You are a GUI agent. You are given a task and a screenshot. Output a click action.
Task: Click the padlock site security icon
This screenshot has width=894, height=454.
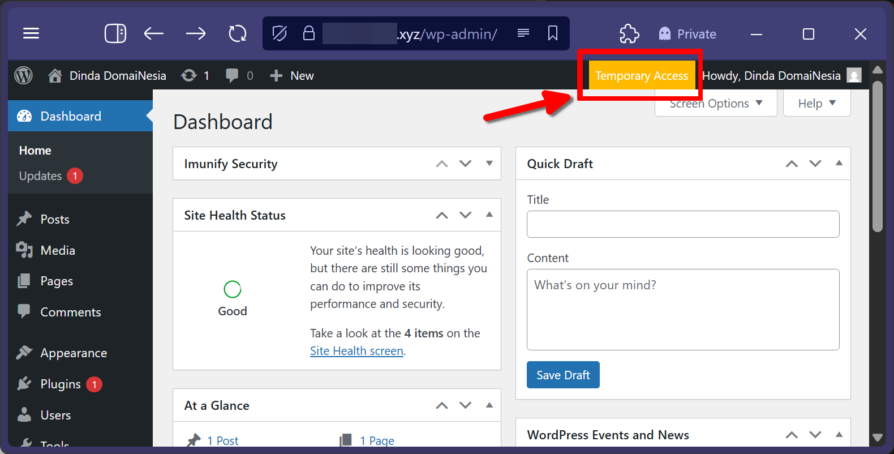click(x=308, y=33)
